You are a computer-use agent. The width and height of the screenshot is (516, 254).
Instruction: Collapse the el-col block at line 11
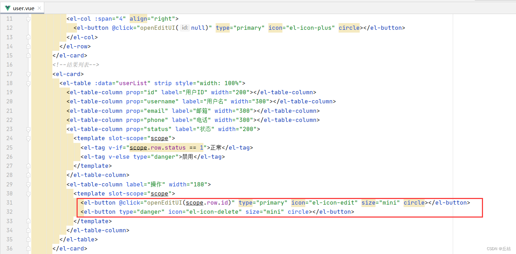point(28,19)
